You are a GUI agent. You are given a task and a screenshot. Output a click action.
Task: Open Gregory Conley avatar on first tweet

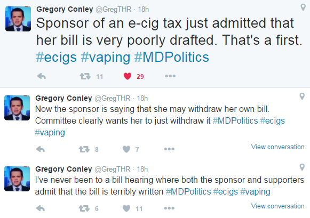[x=18, y=19]
